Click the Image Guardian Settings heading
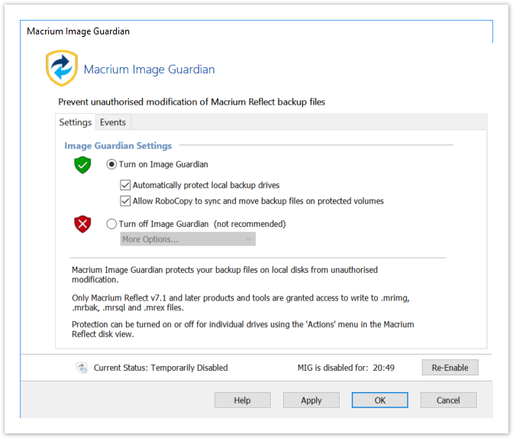The width and height of the screenshot is (513, 438). [x=118, y=146]
